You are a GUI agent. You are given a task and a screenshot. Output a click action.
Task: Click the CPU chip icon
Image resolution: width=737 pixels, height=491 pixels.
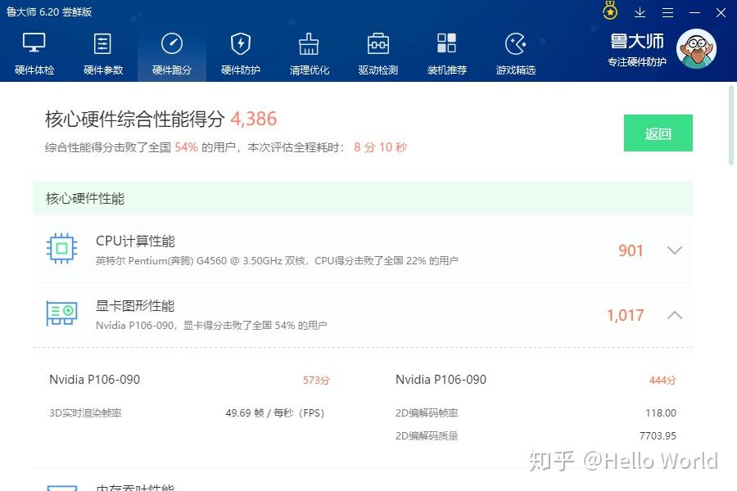click(61, 249)
